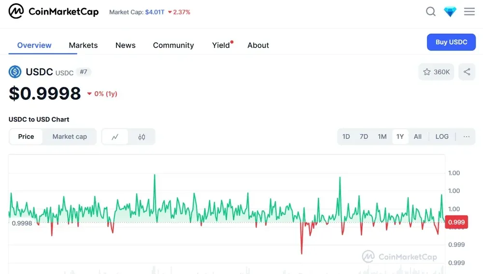
Task: Click the 0% (1y) change indicator
Action: [102, 94]
